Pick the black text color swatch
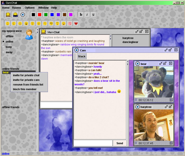Screen dimensions: 185x156 click(33, 14)
